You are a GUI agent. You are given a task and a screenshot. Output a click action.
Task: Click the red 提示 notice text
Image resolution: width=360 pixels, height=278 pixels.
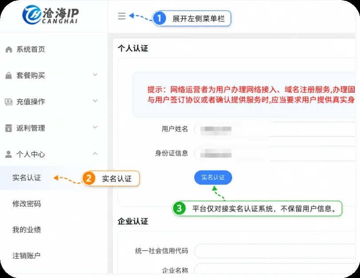(x=251, y=94)
